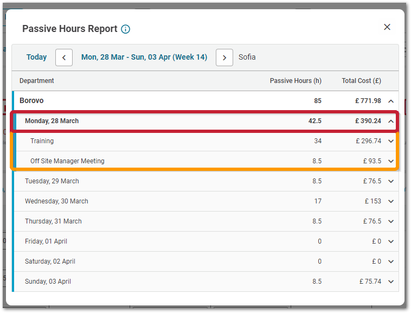Click the Passive Hours (h) column header
The height and width of the screenshot is (313, 411).
click(x=296, y=81)
